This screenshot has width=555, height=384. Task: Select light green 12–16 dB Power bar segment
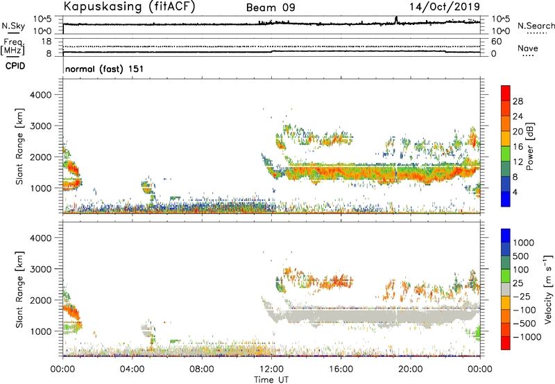(x=506, y=154)
